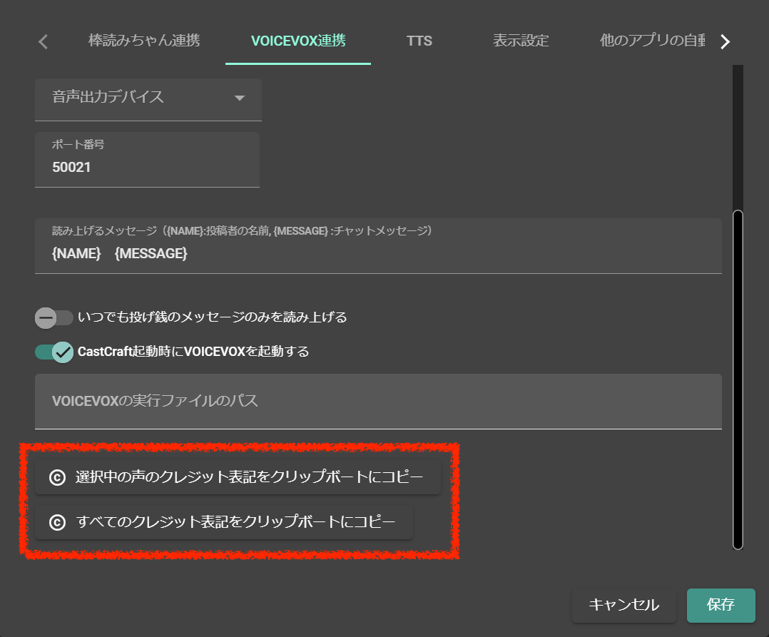Enable the 投げ銭のメッセージのみを読み上げる toggle
Screen dimensions: 769x637
click(x=55, y=317)
